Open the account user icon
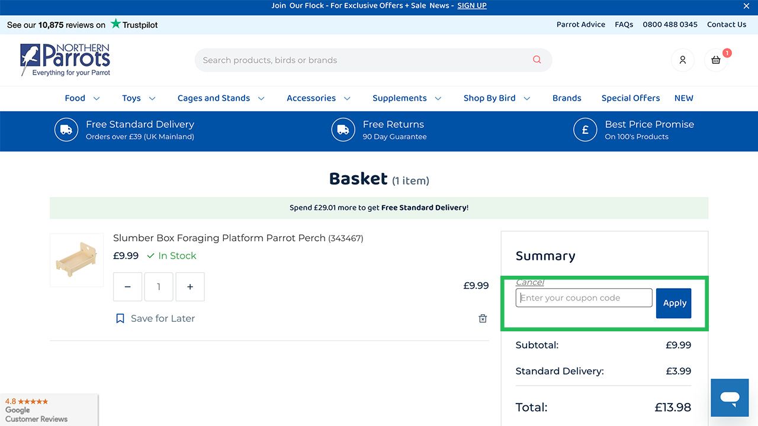 click(683, 60)
